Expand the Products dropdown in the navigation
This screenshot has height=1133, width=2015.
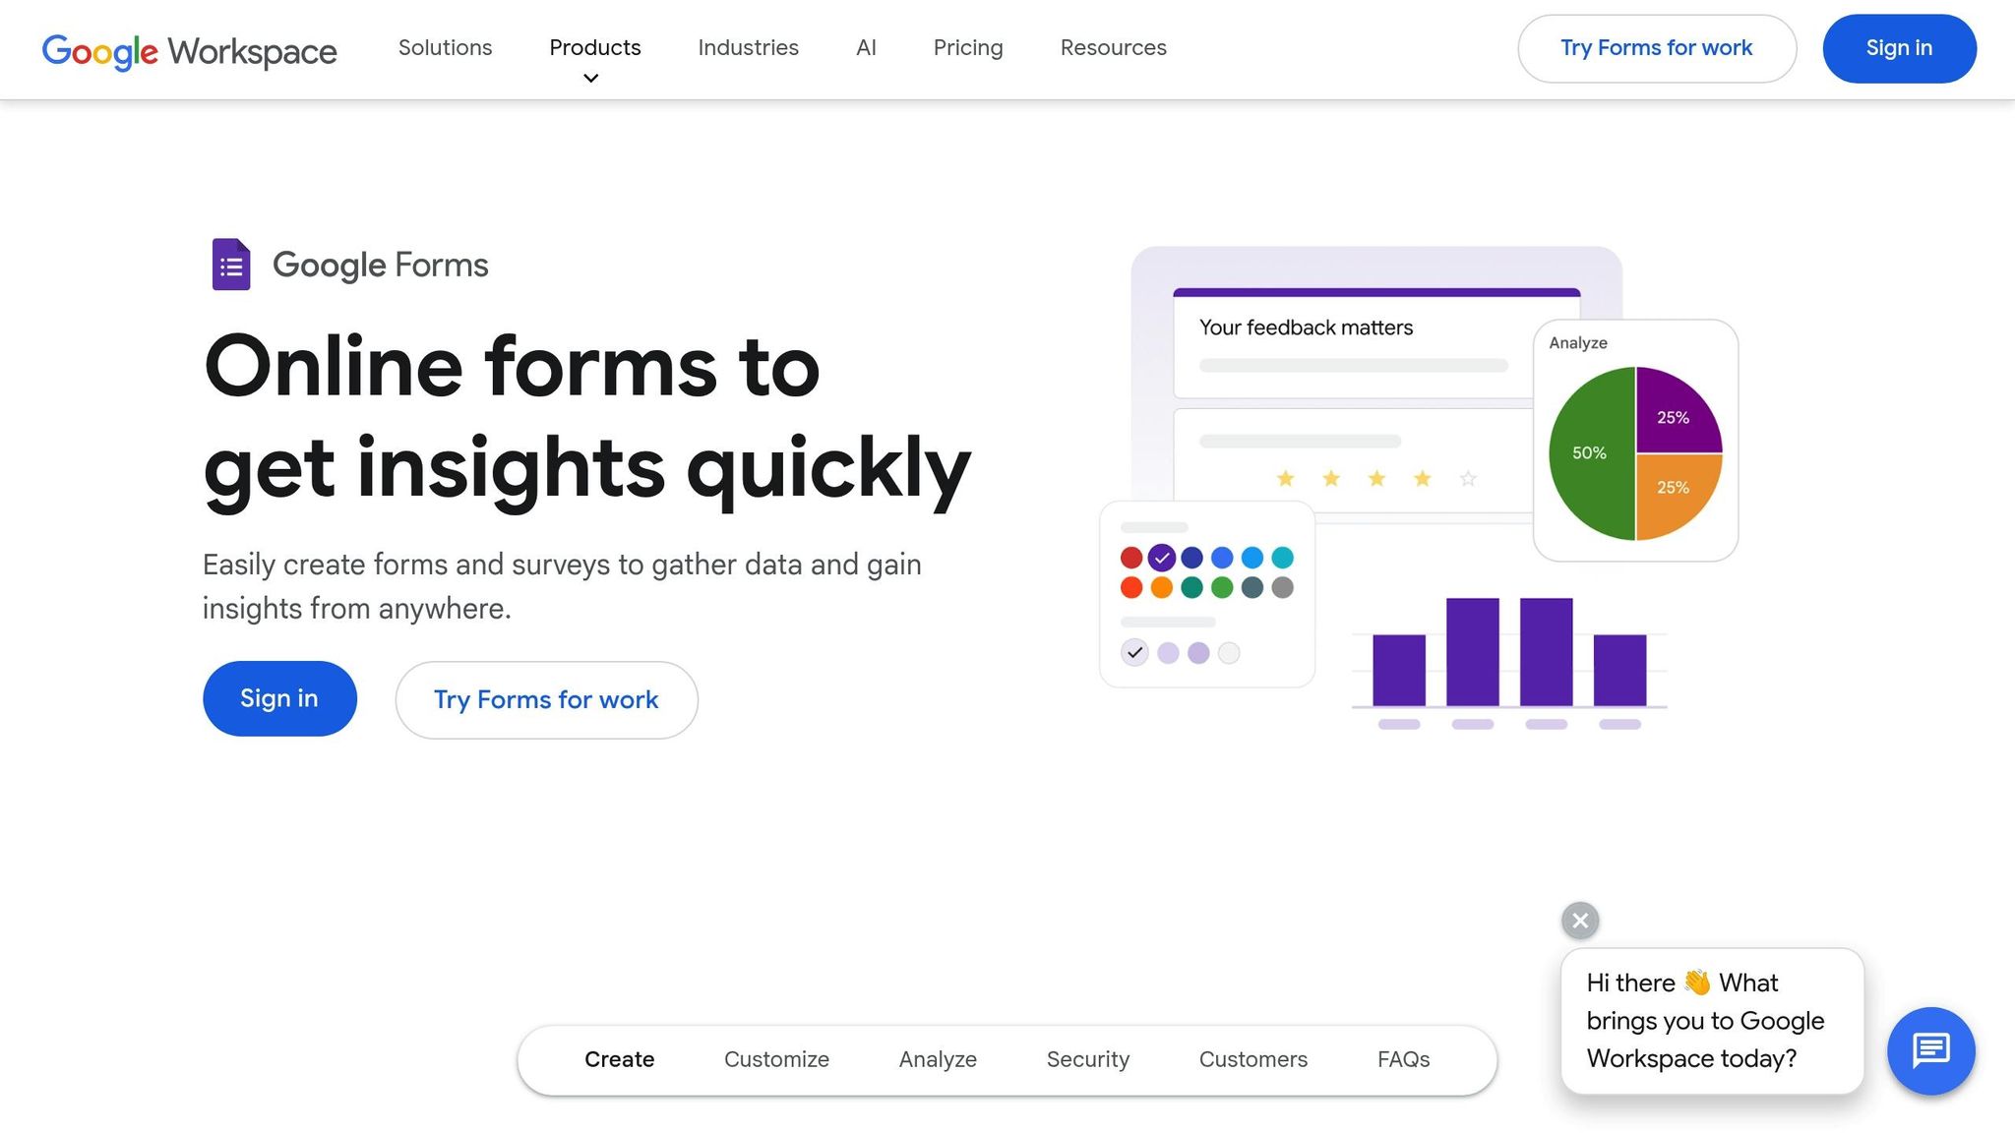point(594,47)
